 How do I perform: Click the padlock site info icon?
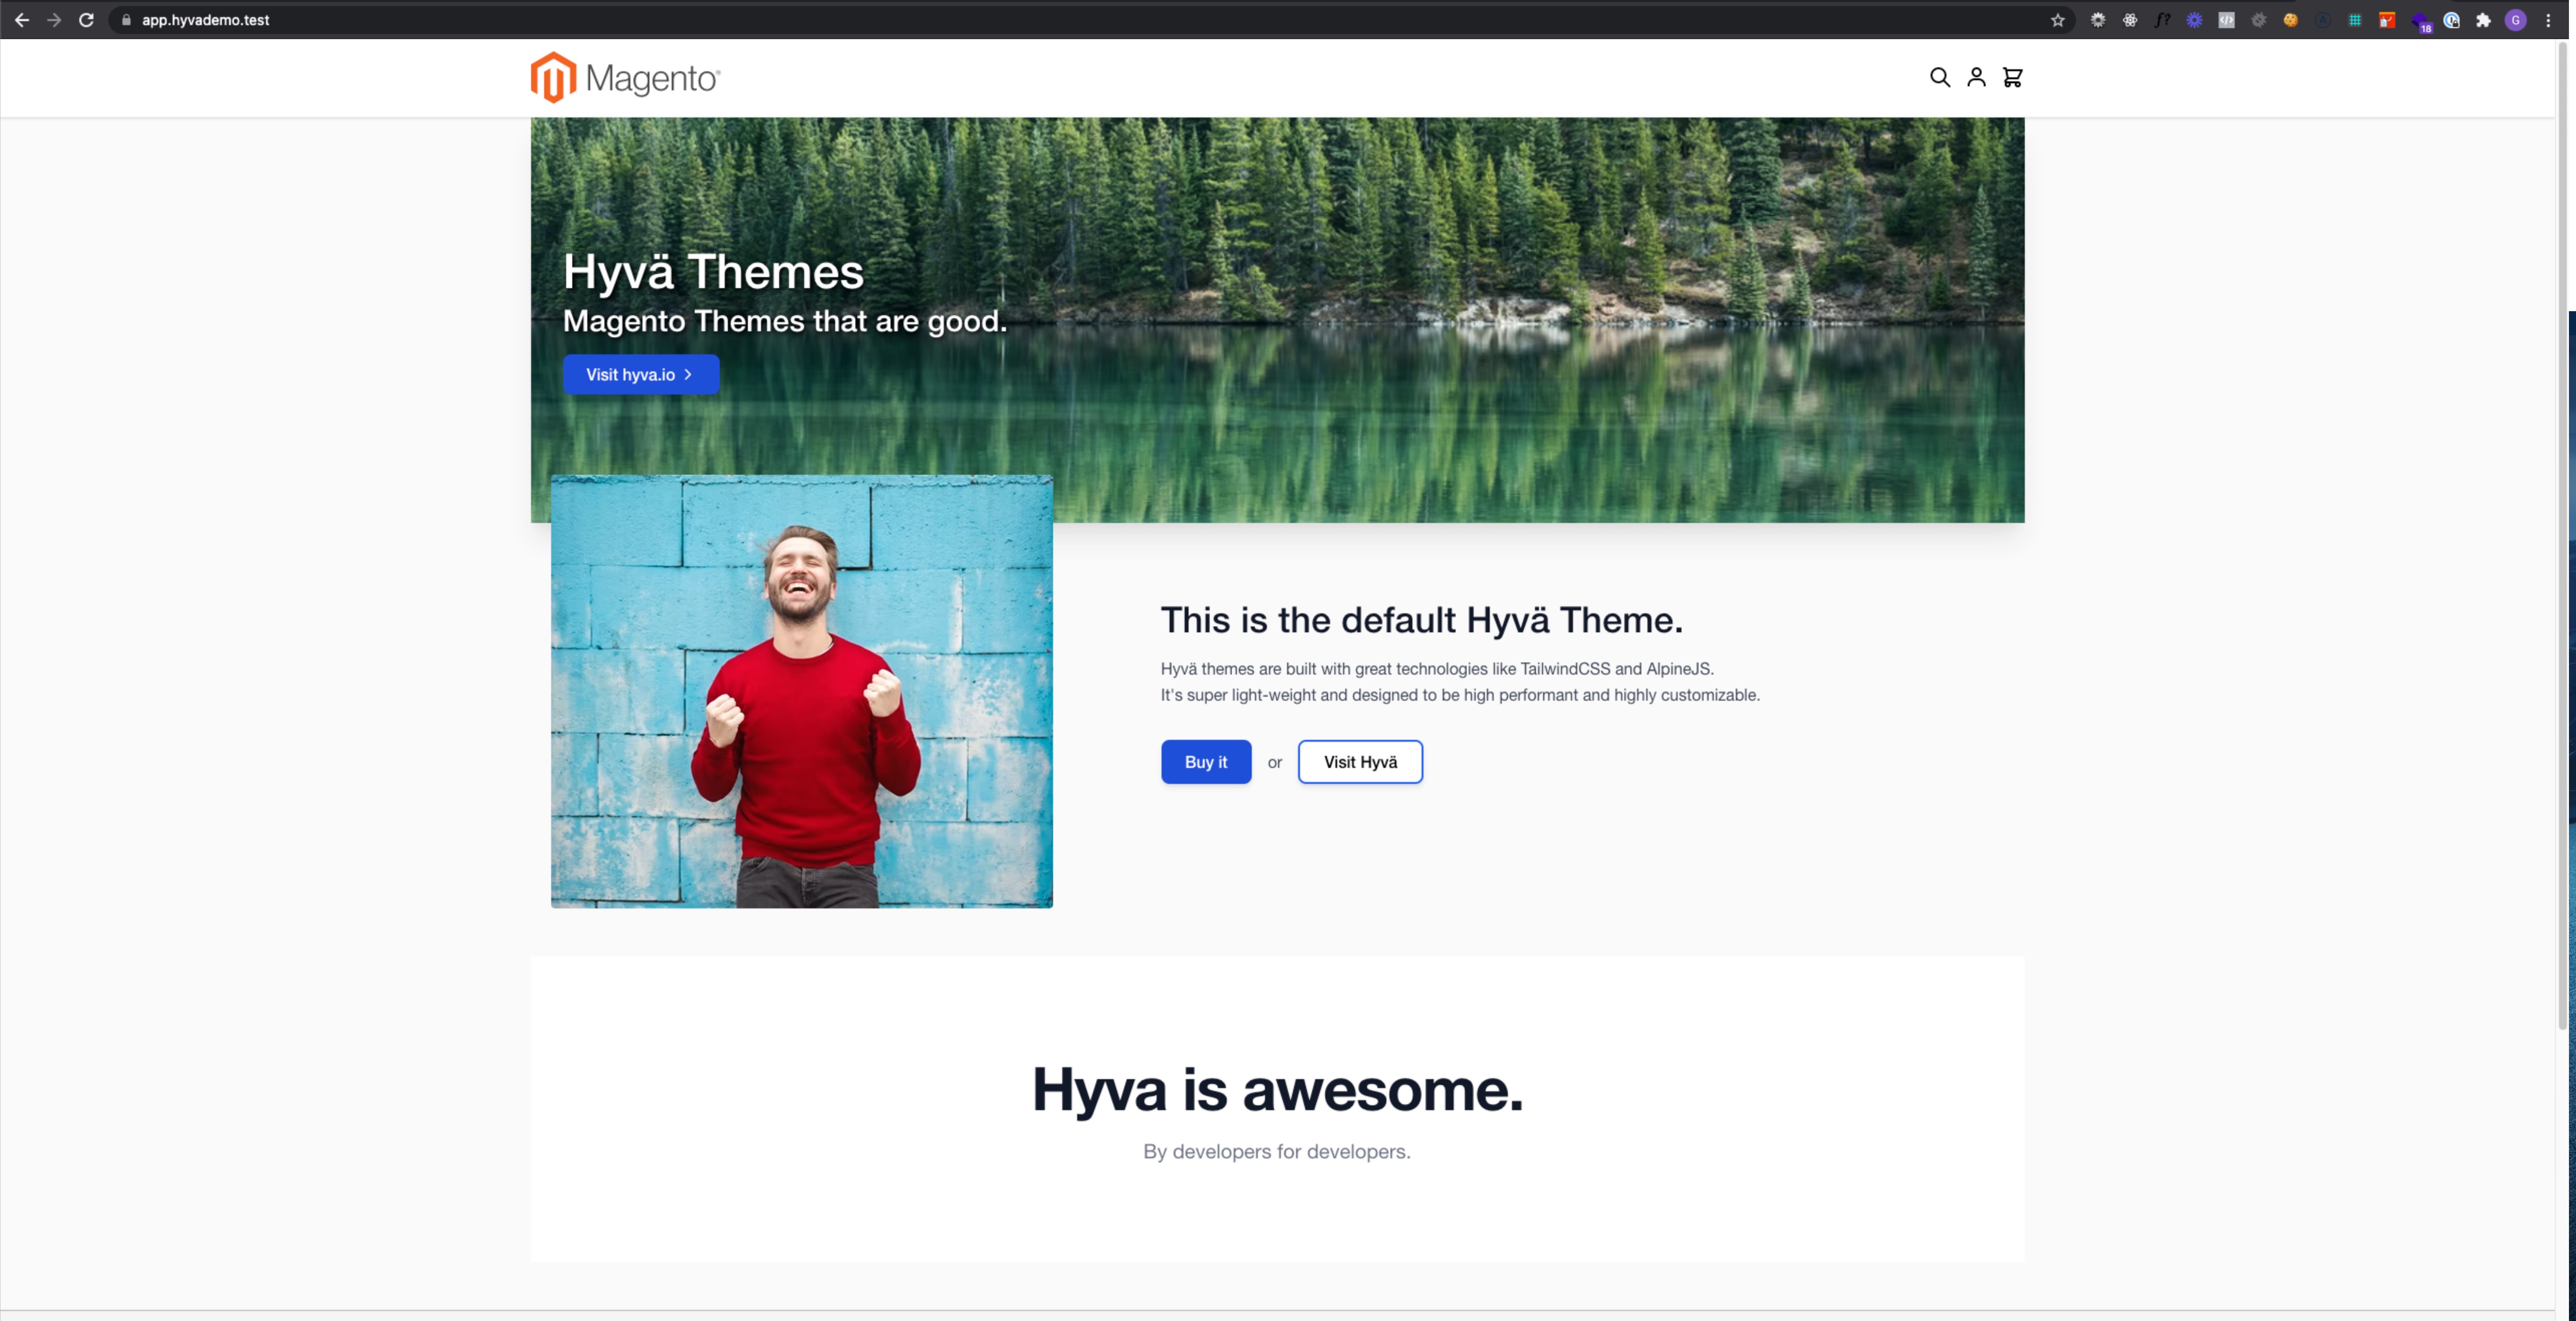tap(126, 20)
